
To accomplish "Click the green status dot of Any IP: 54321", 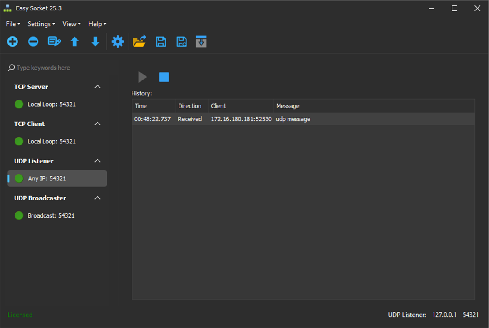I will click(x=19, y=178).
